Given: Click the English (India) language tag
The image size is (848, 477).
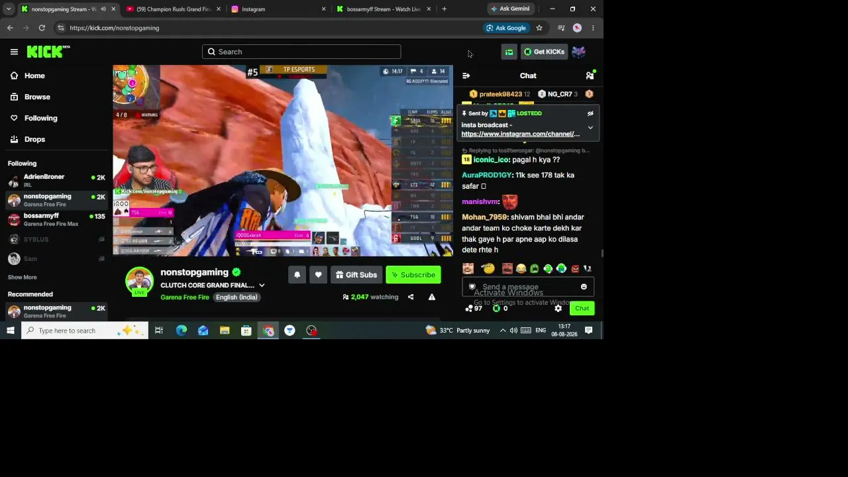Looking at the screenshot, I should (x=237, y=297).
